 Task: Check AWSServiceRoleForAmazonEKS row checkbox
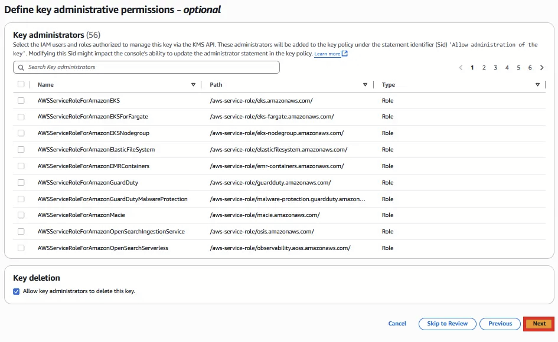[21, 101]
